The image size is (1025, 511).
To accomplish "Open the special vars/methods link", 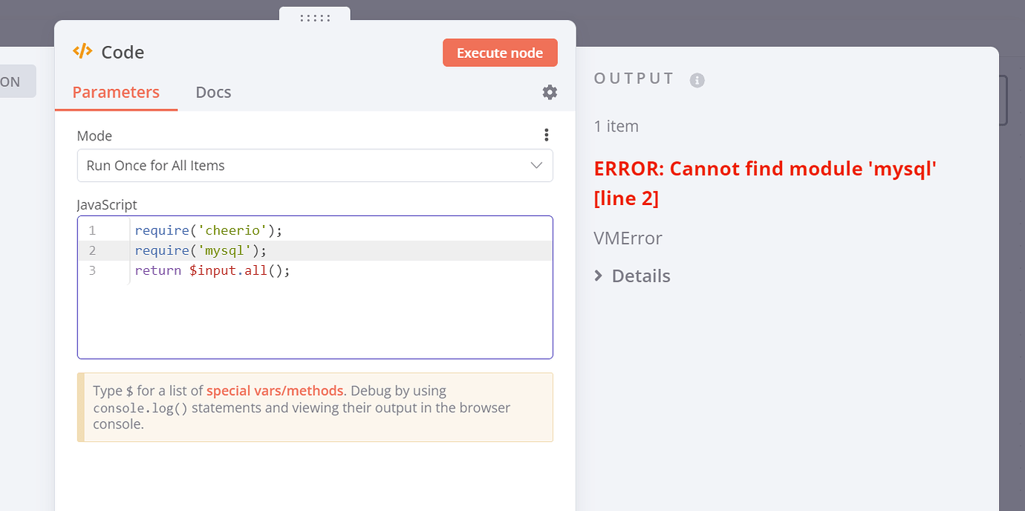I will [x=275, y=391].
